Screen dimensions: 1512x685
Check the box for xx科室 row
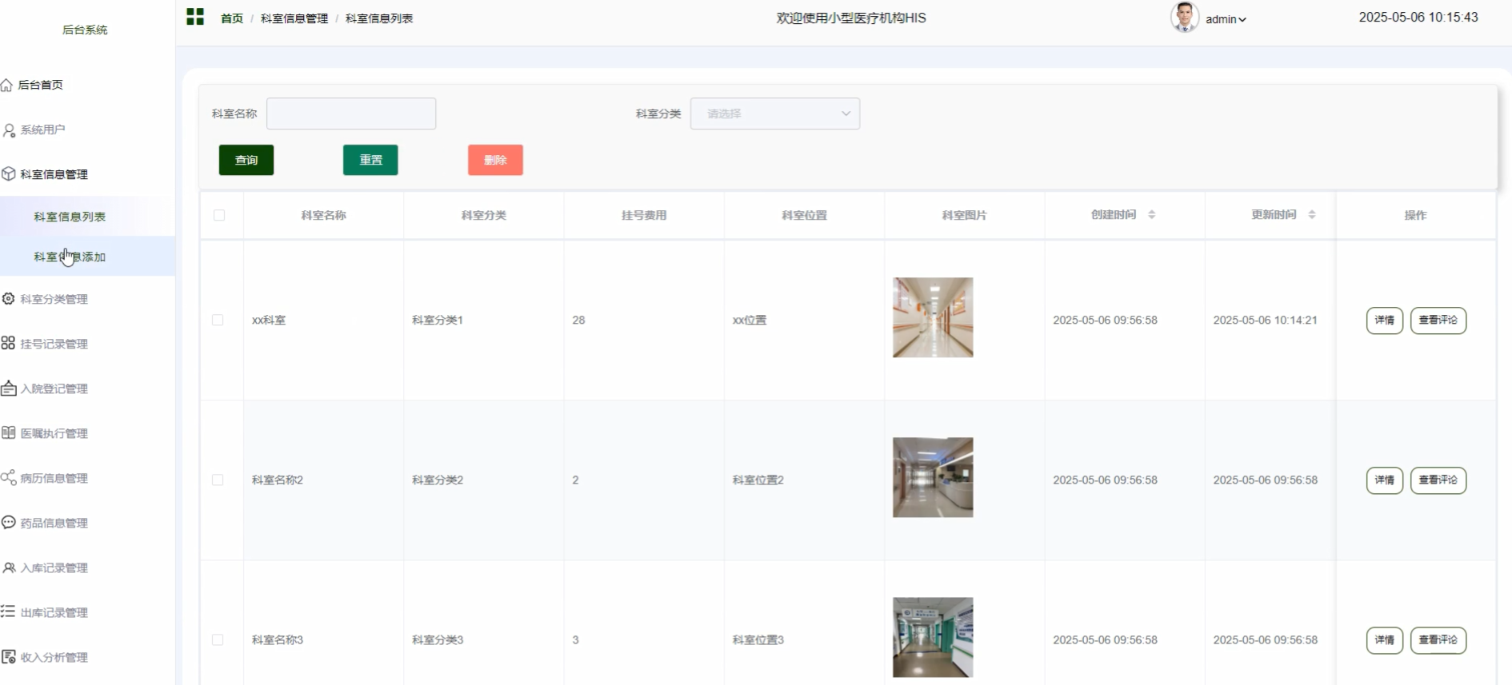pos(218,320)
